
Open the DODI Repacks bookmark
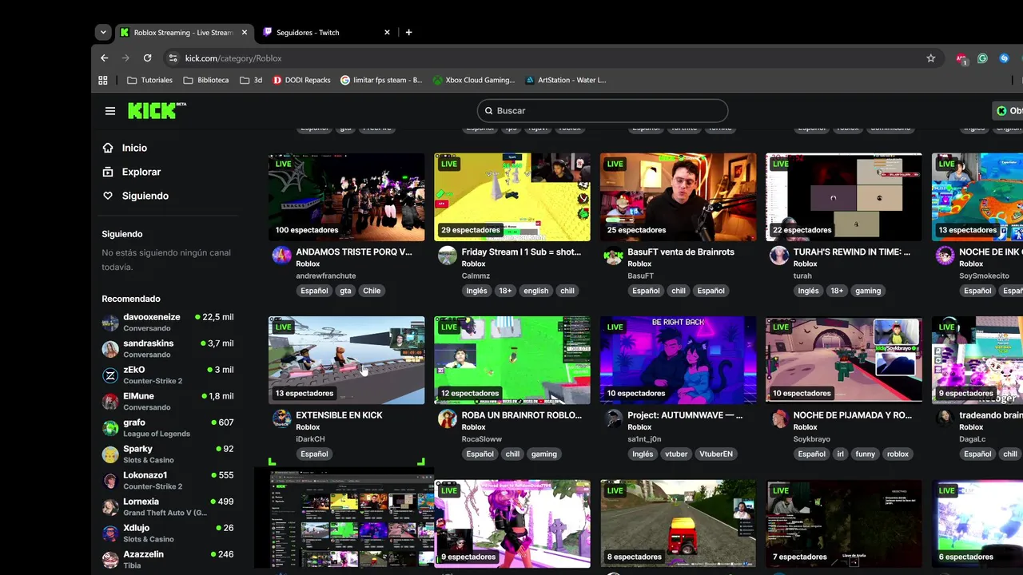(301, 80)
